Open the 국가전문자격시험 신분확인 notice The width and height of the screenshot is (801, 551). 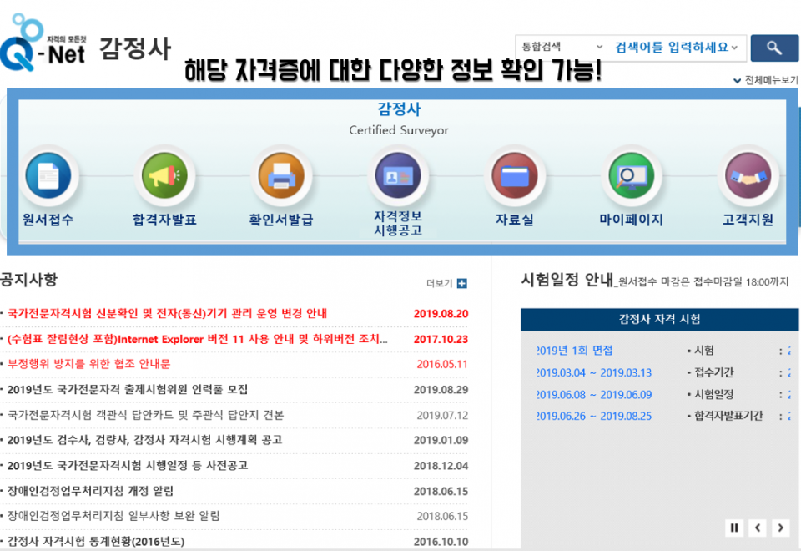coord(167,314)
